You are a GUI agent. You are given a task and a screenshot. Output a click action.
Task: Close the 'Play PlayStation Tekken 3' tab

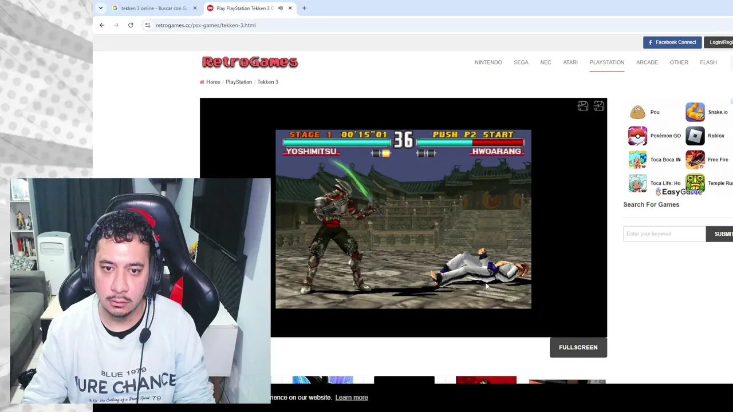(x=290, y=8)
